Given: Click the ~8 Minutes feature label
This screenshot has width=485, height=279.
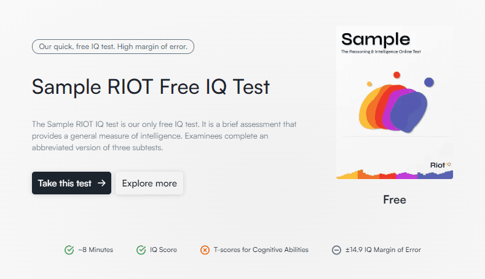Looking at the screenshot, I should 95,250.
